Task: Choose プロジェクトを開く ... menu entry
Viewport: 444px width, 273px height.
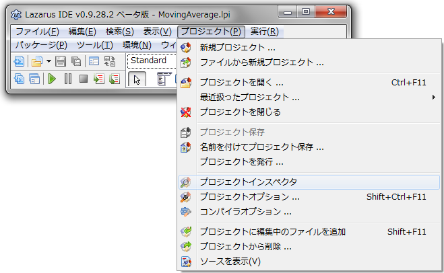Action: (x=309, y=83)
